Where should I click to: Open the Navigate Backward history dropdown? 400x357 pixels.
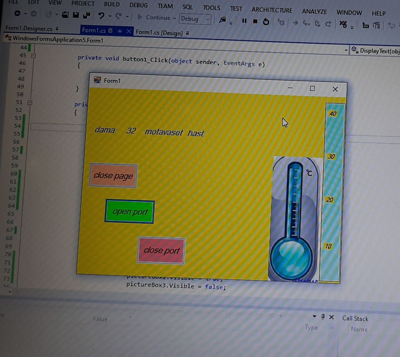click(x=26, y=14)
